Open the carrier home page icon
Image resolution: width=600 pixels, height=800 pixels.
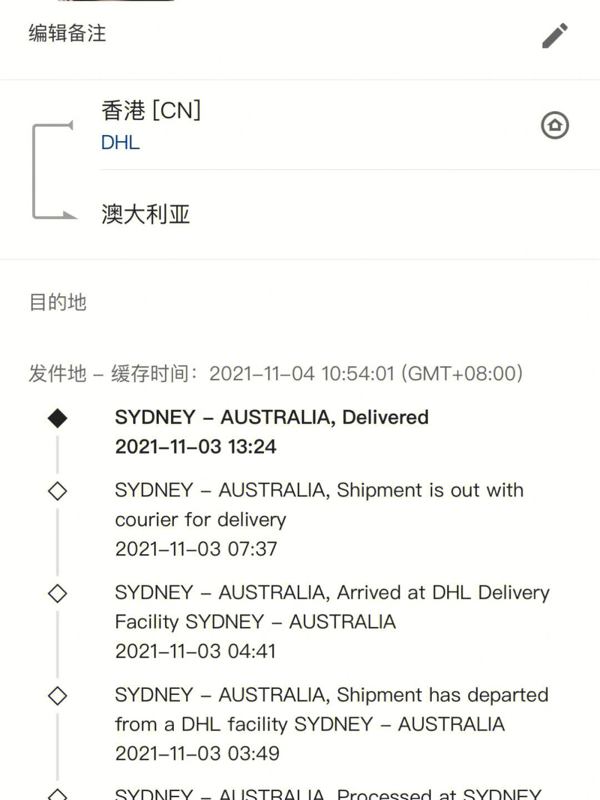pos(555,125)
